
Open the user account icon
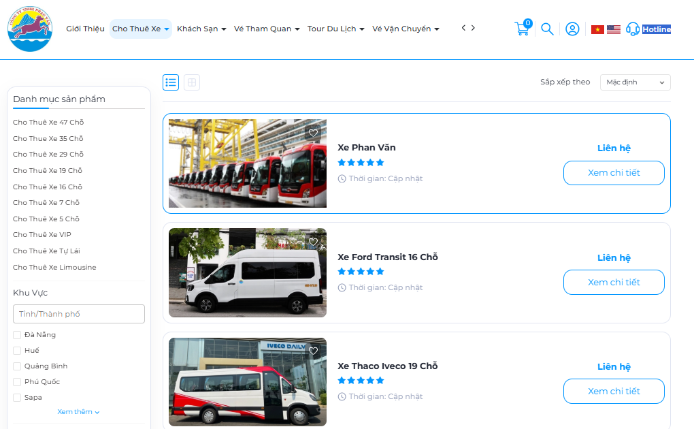[572, 29]
